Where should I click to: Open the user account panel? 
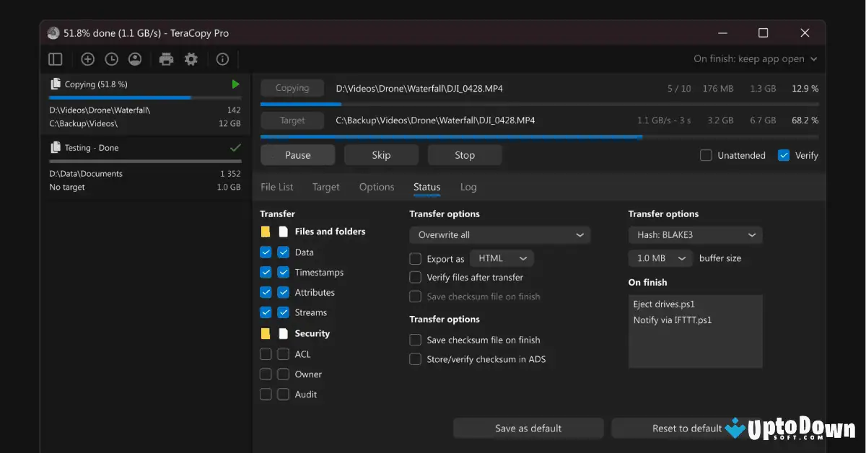(x=135, y=58)
